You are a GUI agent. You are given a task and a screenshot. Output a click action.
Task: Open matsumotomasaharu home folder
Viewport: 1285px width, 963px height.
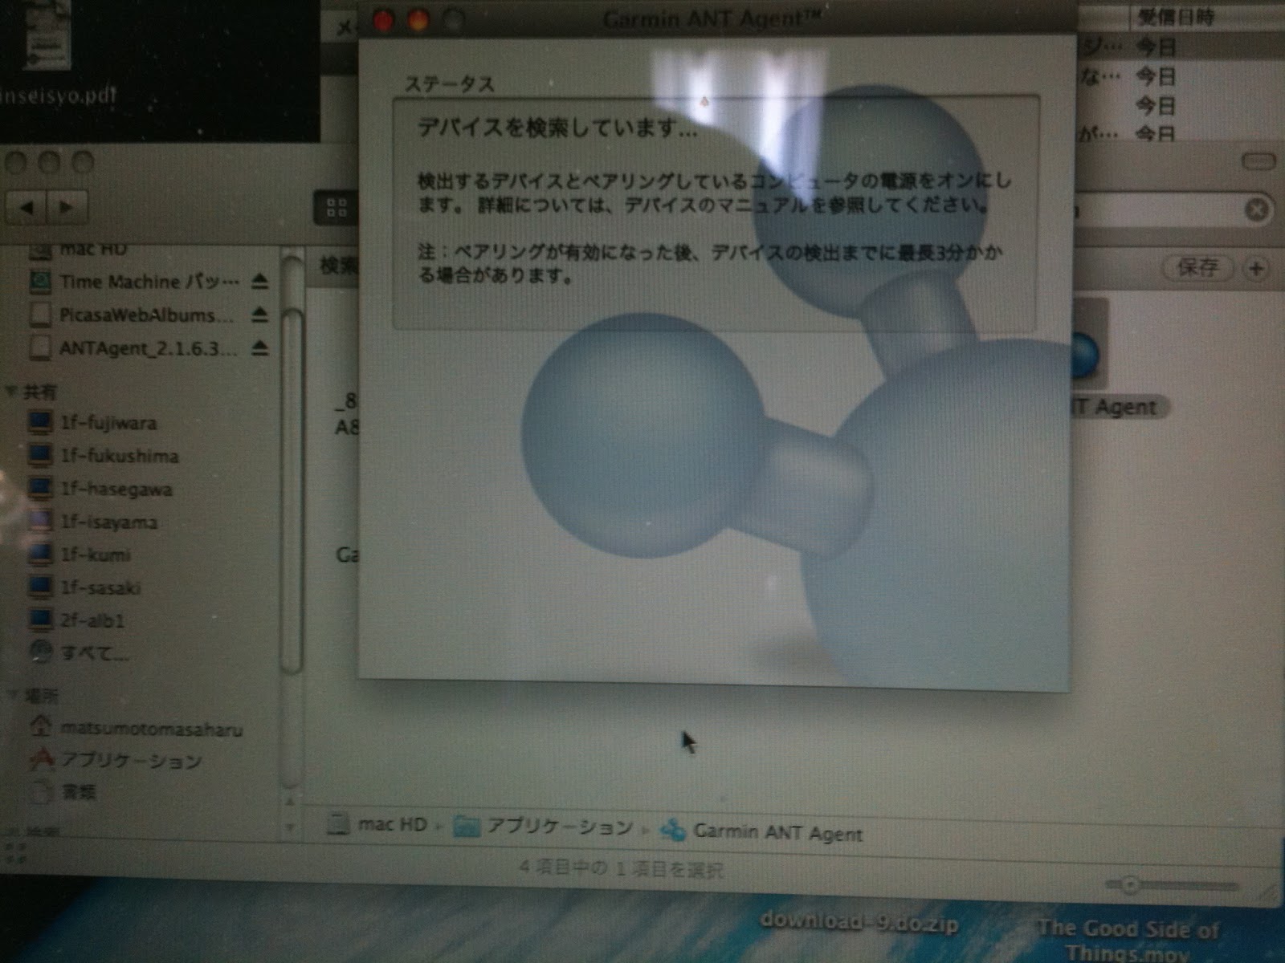[x=135, y=729]
